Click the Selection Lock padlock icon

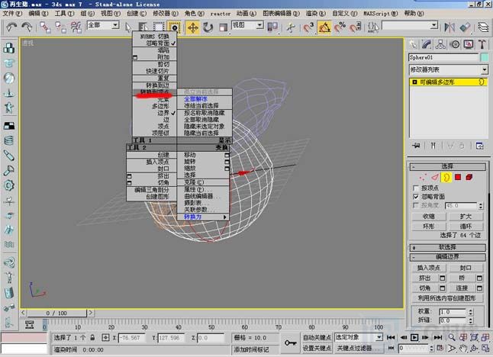92,337
